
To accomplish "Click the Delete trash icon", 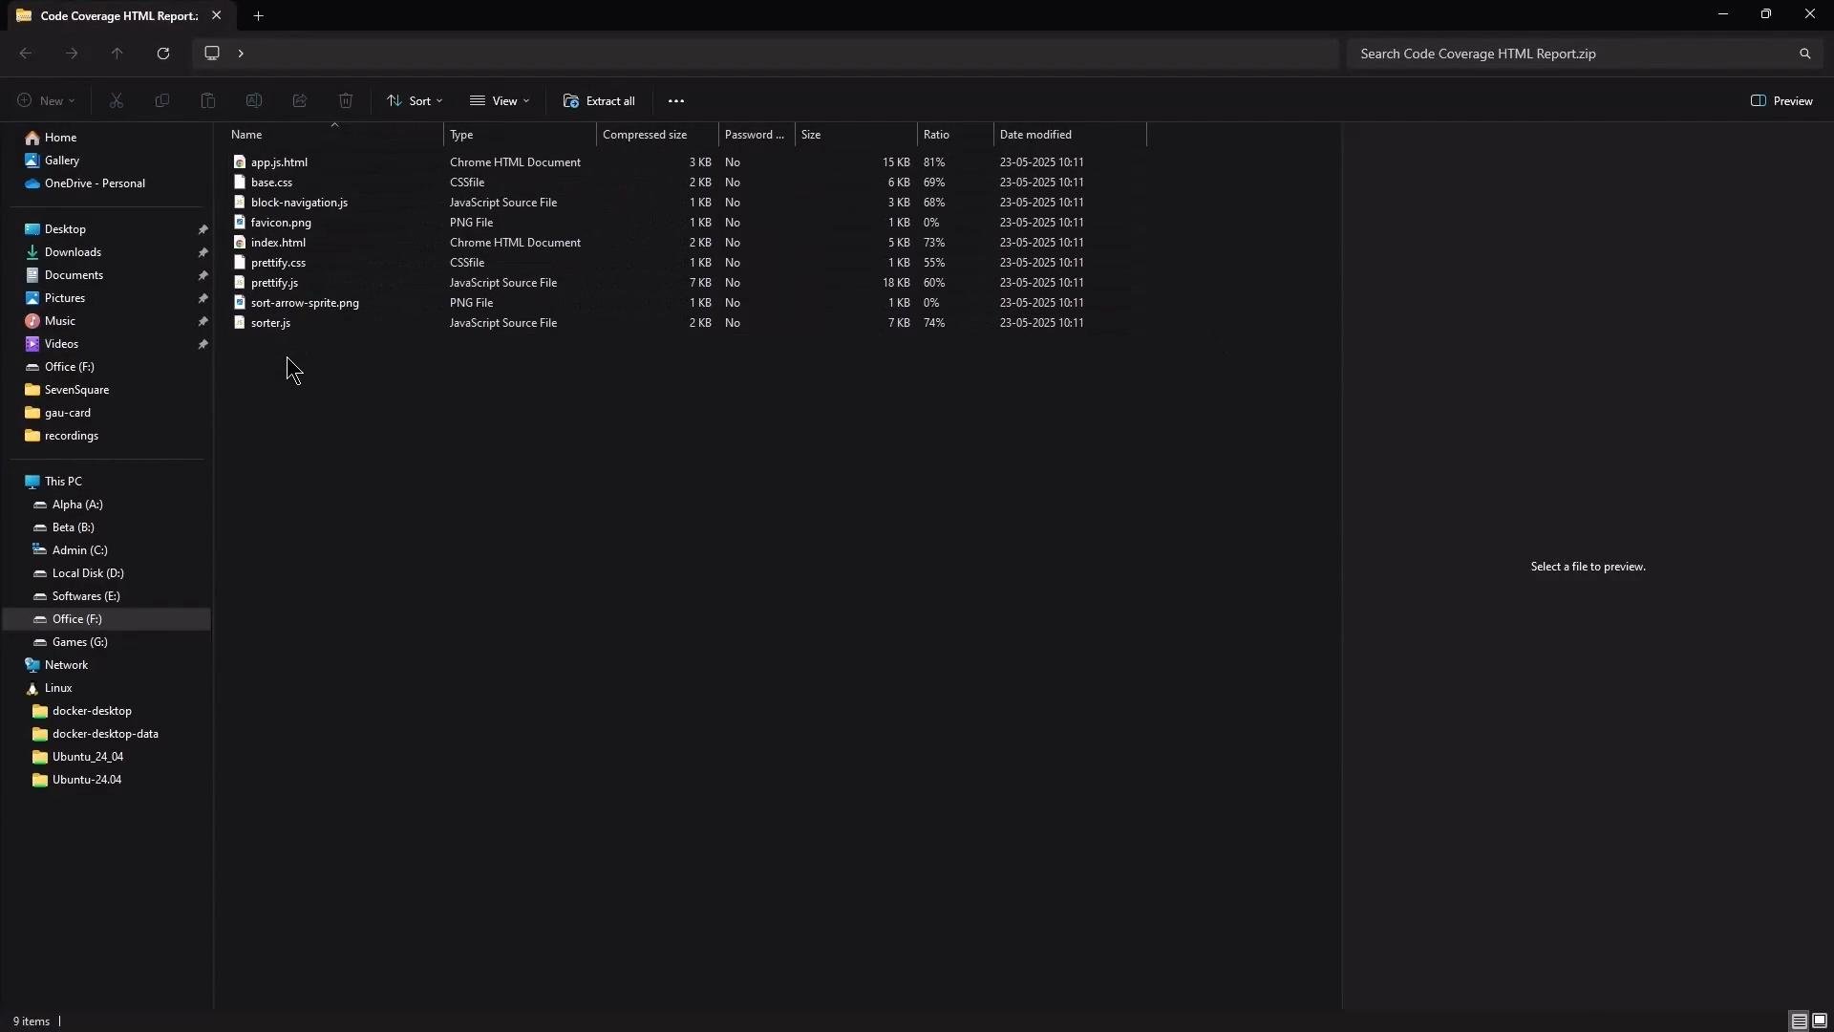I will click(346, 100).
